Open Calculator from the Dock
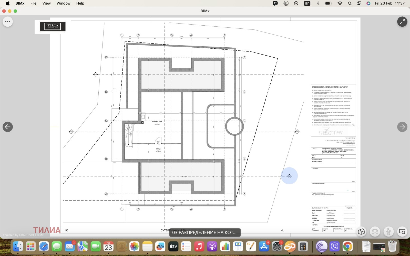The width and height of the screenshot is (410, 256). coord(303,247)
